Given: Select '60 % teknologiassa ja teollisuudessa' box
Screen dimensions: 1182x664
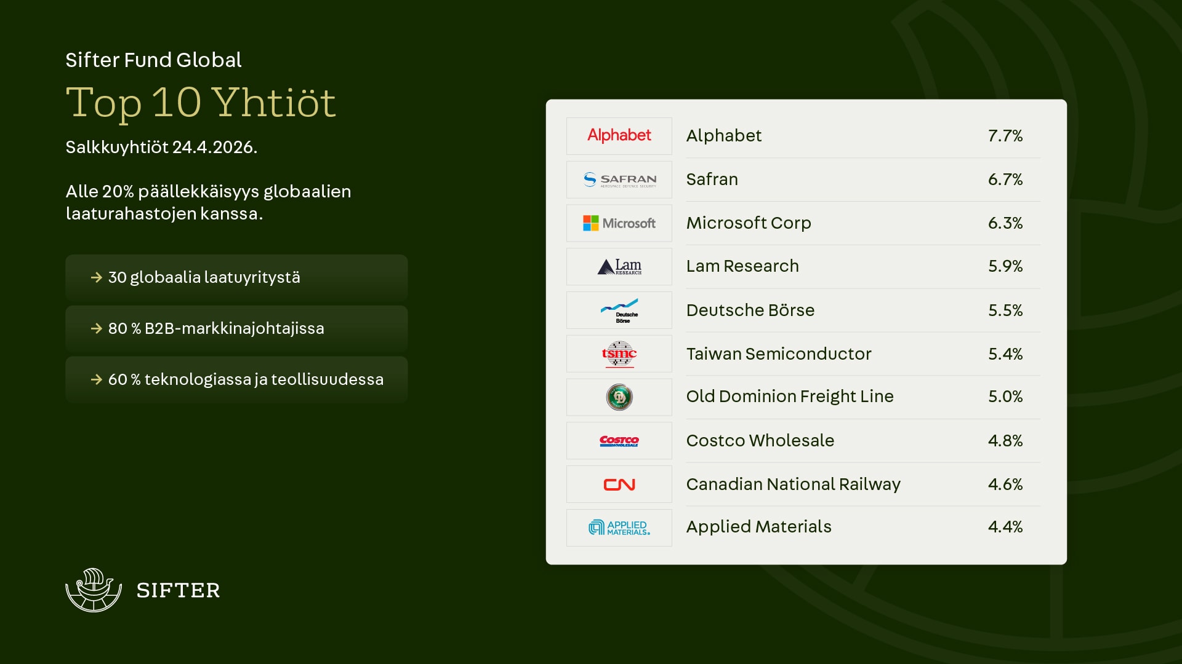Looking at the screenshot, I should (x=236, y=379).
